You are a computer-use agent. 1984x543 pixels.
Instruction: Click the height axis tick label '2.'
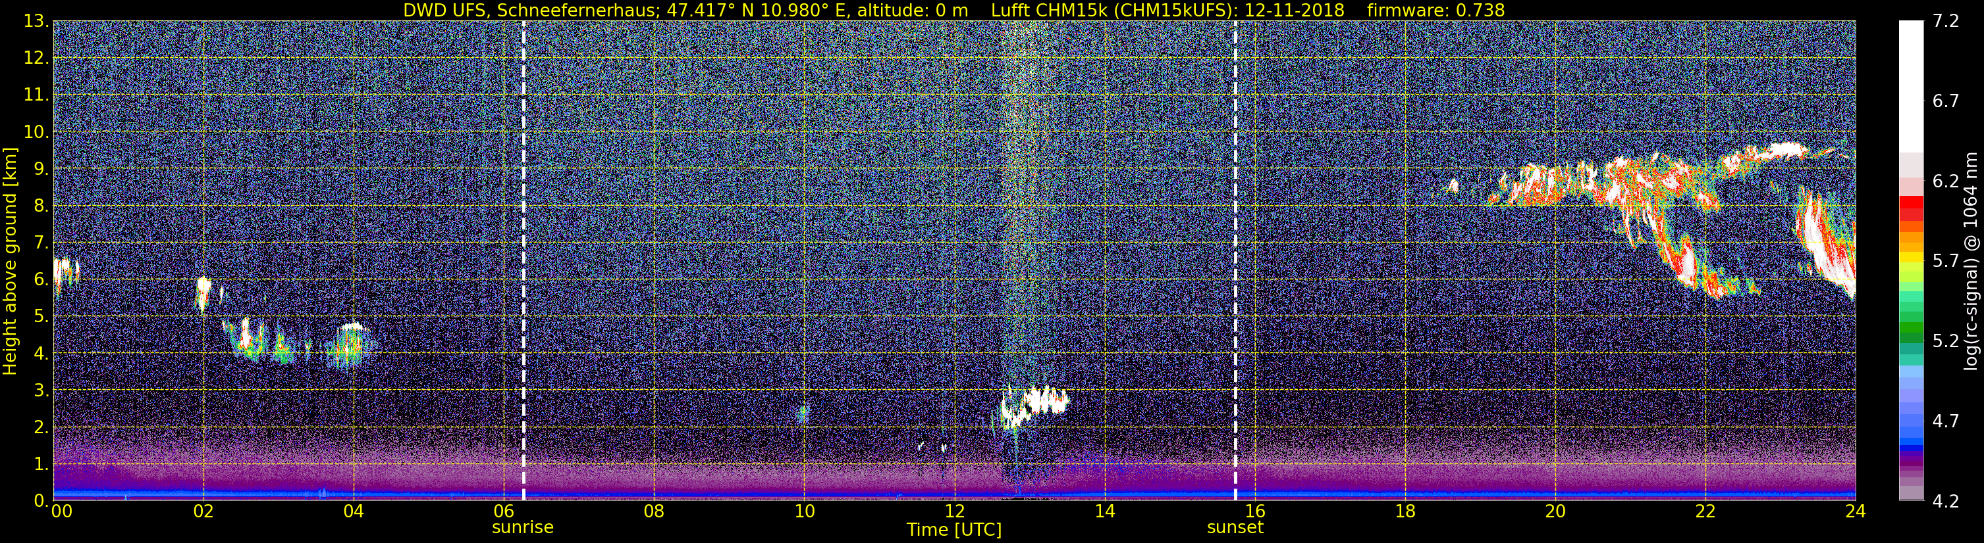(x=40, y=427)
